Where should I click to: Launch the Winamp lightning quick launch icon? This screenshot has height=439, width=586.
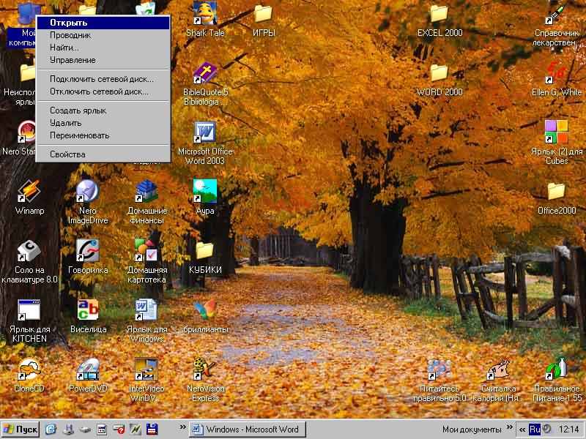[x=136, y=429]
